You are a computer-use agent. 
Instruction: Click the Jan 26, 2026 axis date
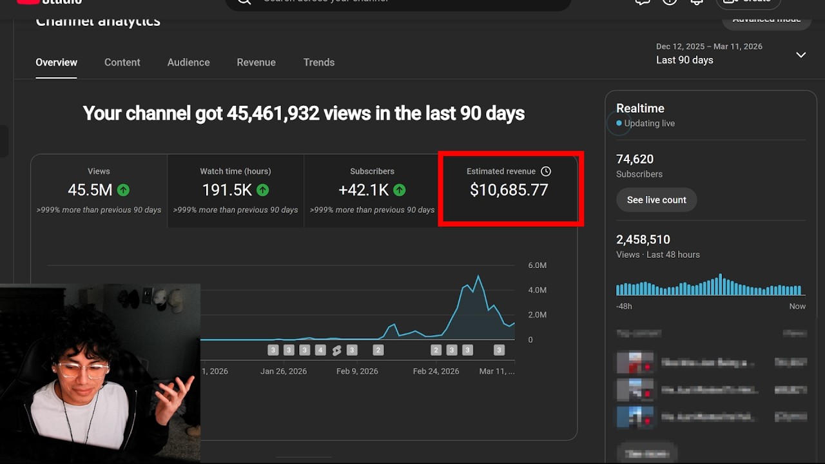pos(284,371)
